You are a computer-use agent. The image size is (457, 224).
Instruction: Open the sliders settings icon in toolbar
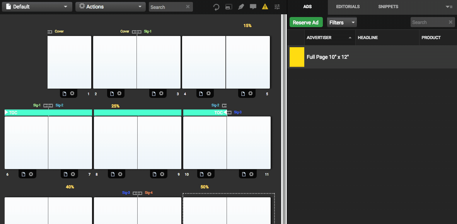point(277,7)
